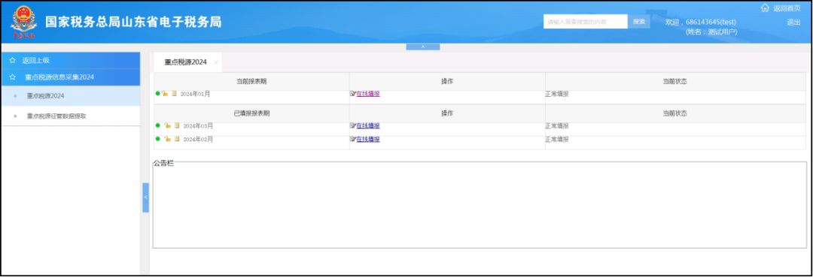The height and width of the screenshot is (277, 813).
Task: Click the (姓名：测试用户) text
Action: click(711, 32)
